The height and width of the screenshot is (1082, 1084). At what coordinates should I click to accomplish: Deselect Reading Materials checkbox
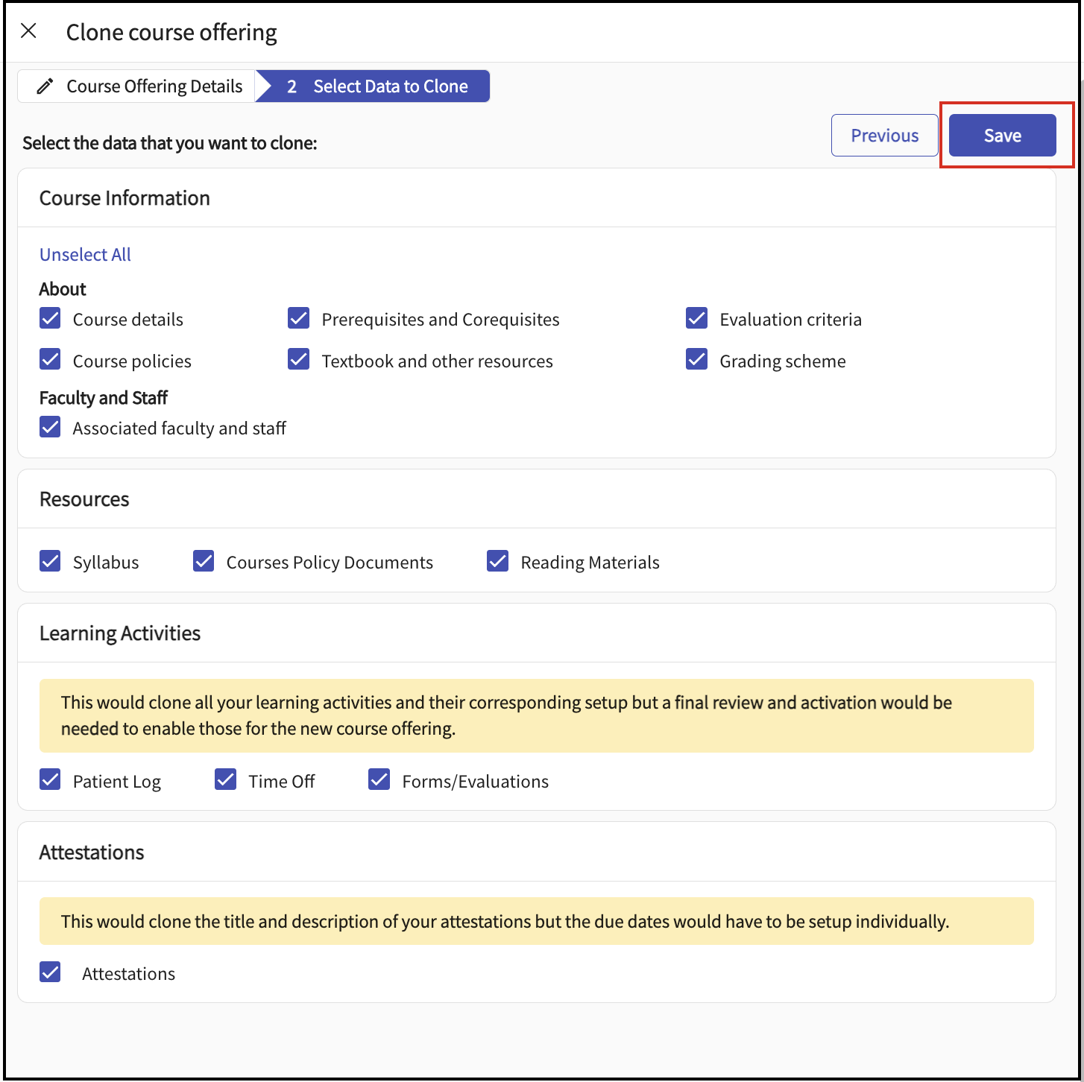coord(498,561)
